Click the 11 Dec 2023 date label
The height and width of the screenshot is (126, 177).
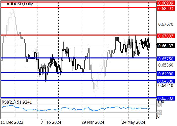pos(12,122)
